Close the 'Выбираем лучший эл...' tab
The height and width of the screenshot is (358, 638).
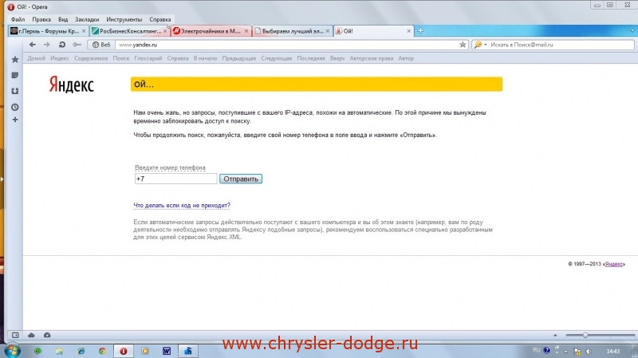pos(328,31)
